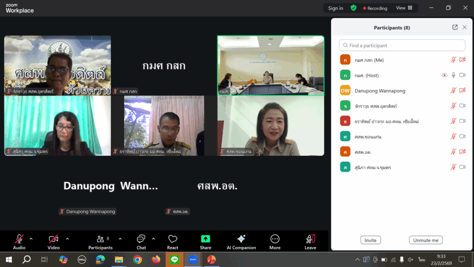Click the green encryption shield icon
The height and width of the screenshot is (267, 474).
pos(354,8)
